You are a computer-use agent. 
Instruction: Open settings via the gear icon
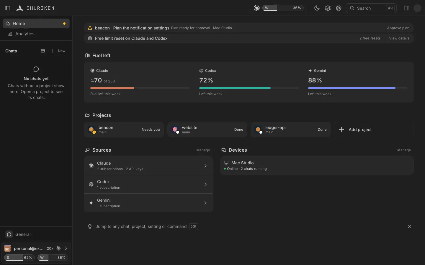coord(339,8)
